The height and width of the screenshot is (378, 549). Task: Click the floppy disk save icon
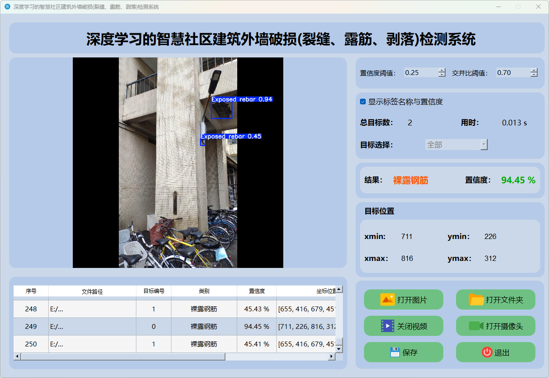[x=395, y=352]
